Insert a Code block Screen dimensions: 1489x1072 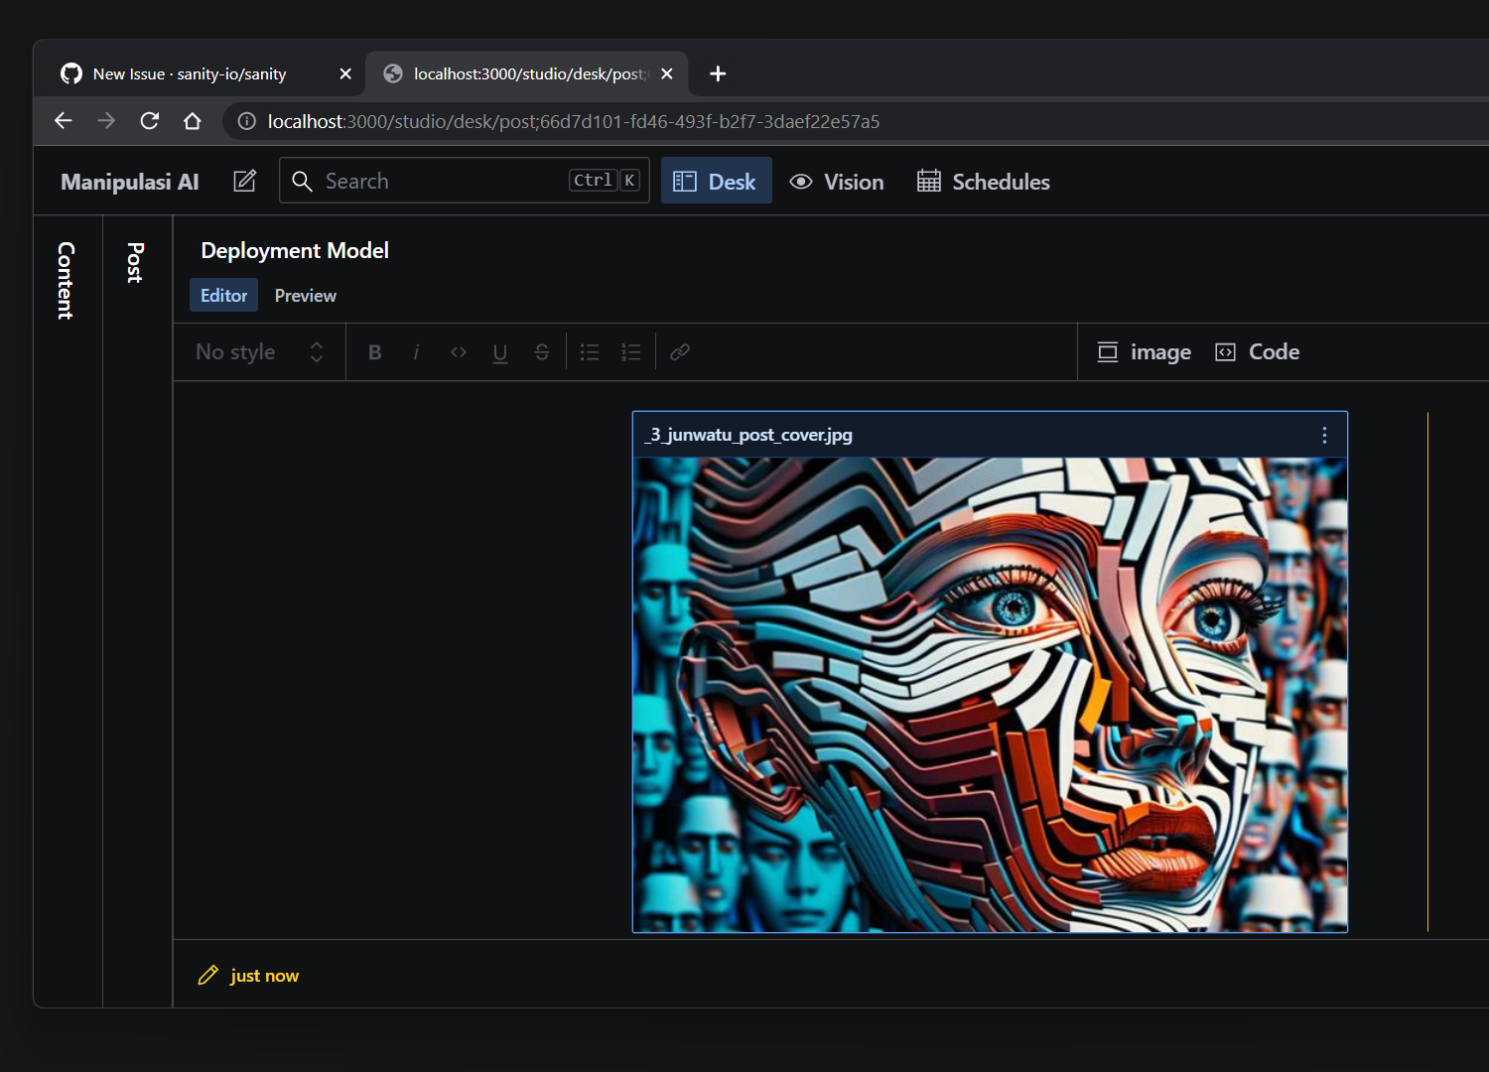point(1257,351)
